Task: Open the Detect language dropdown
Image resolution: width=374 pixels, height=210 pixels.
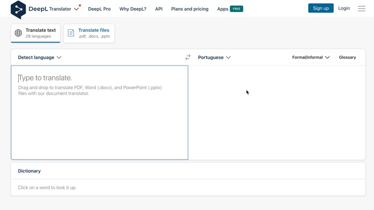Action: [40, 58]
